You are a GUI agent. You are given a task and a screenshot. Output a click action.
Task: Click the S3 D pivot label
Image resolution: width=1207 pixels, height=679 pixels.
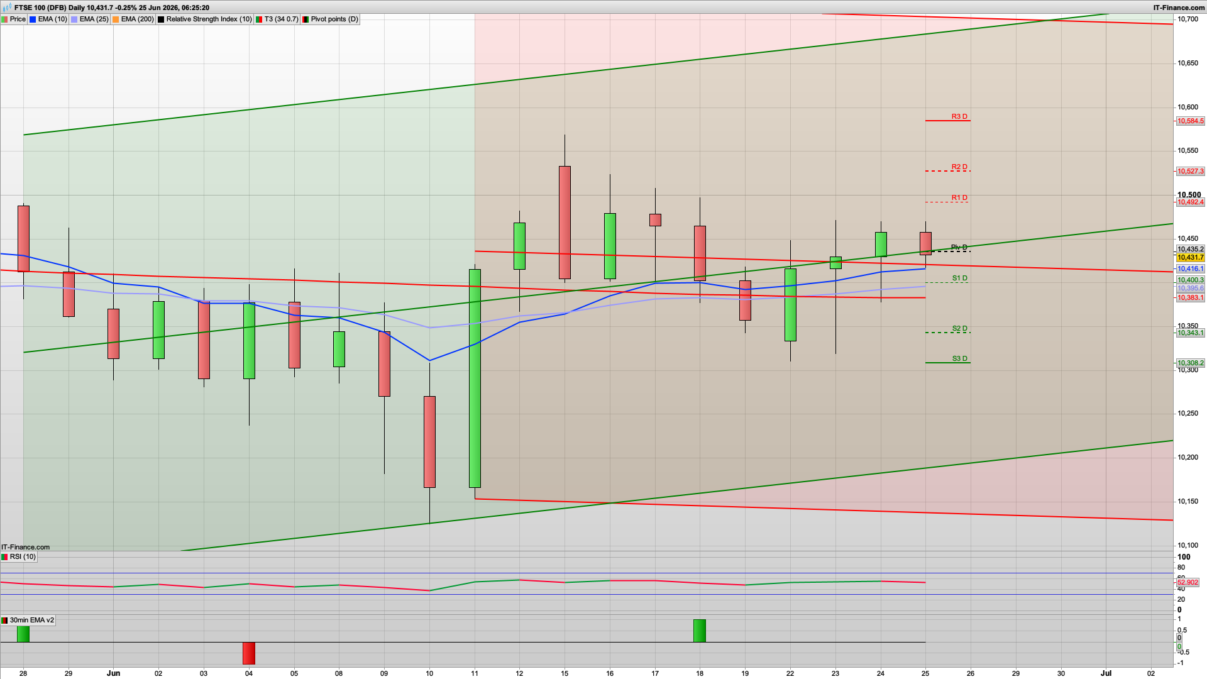pyautogui.click(x=959, y=358)
